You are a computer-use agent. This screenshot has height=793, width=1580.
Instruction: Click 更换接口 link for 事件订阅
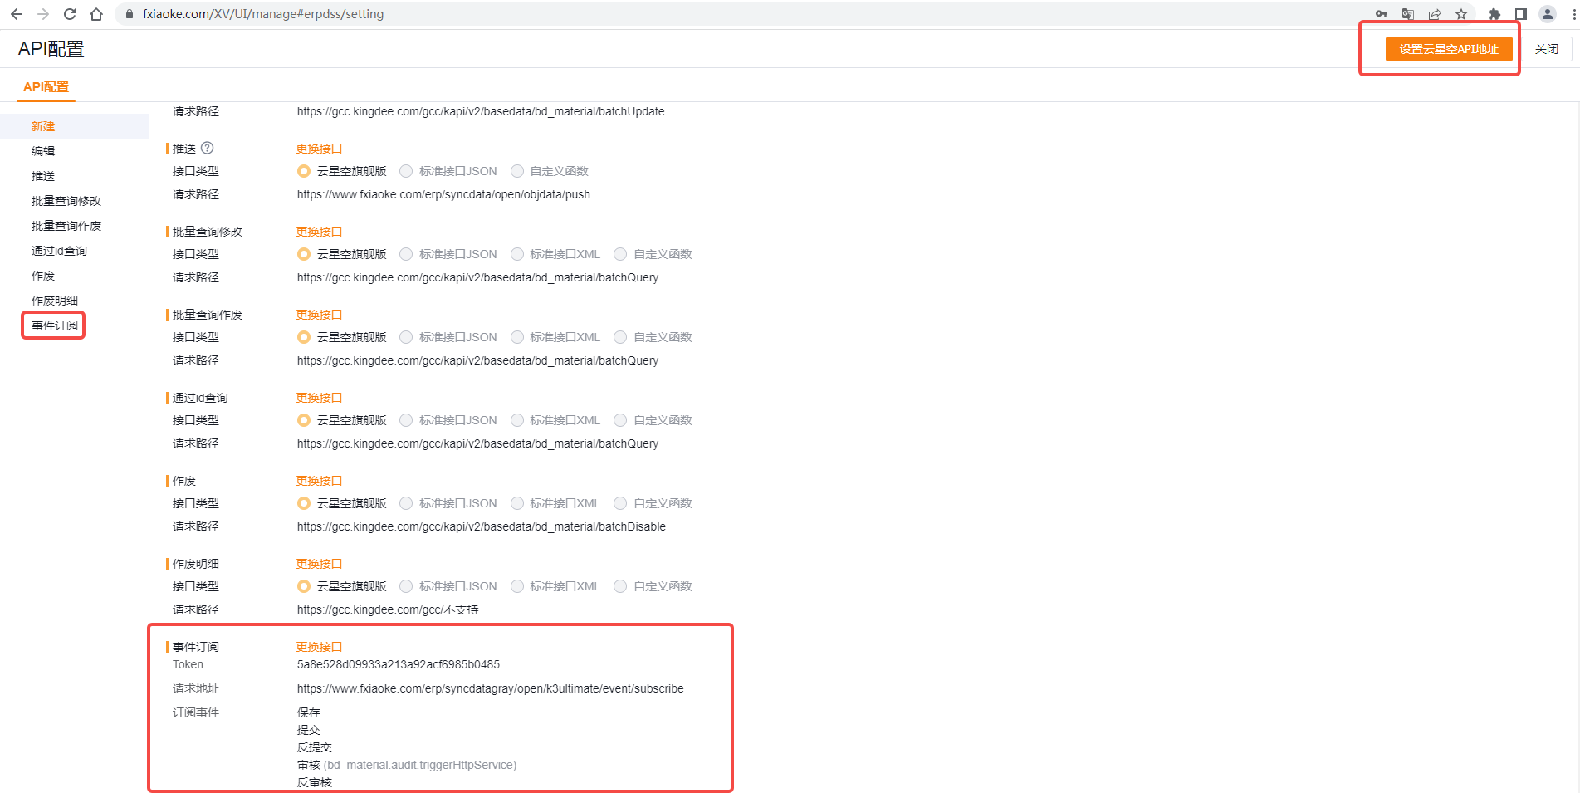320,647
